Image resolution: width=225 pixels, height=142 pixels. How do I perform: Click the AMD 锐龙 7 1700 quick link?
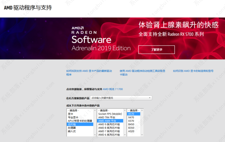(113, 89)
